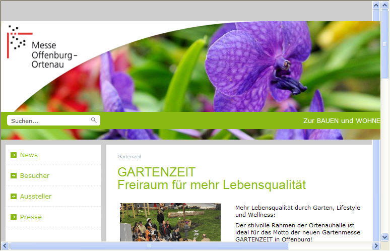This screenshot has height=251, width=390.
Task: Click the 'Mehr Lebensqualität durch Garten' paragraph
Action: [x=297, y=211]
